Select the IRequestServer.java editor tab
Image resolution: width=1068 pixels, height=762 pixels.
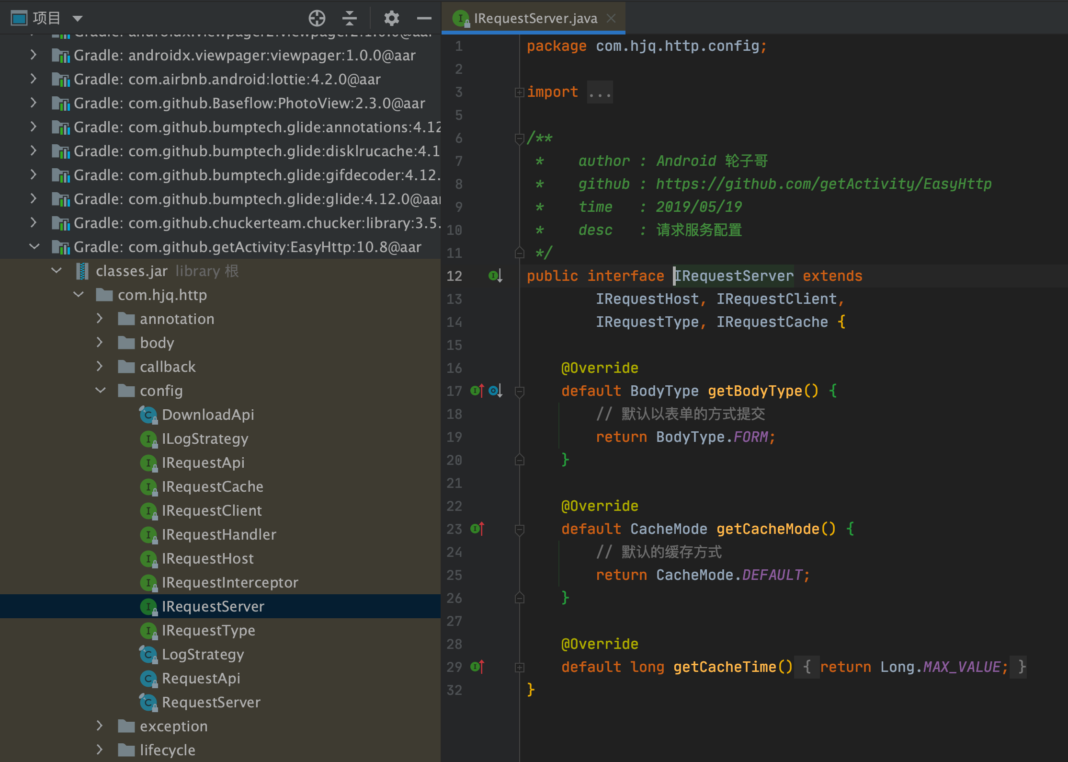click(x=534, y=18)
